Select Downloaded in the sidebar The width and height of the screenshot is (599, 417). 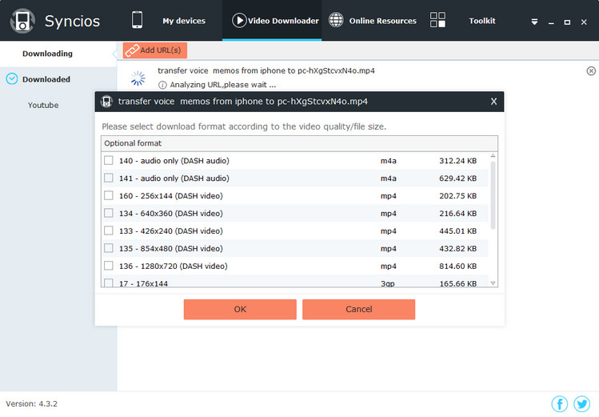tap(46, 79)
